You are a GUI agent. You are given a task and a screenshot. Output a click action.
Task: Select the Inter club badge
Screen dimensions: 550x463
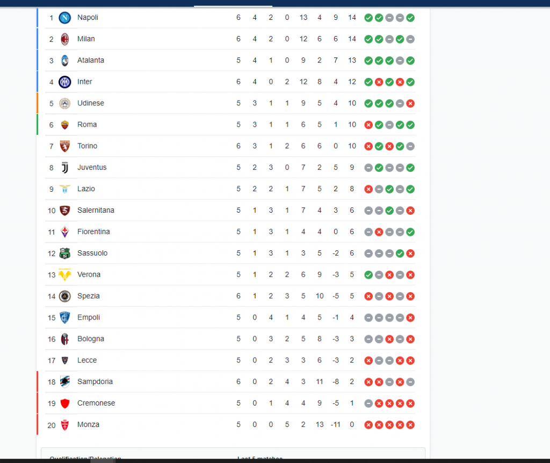(64, 82)
